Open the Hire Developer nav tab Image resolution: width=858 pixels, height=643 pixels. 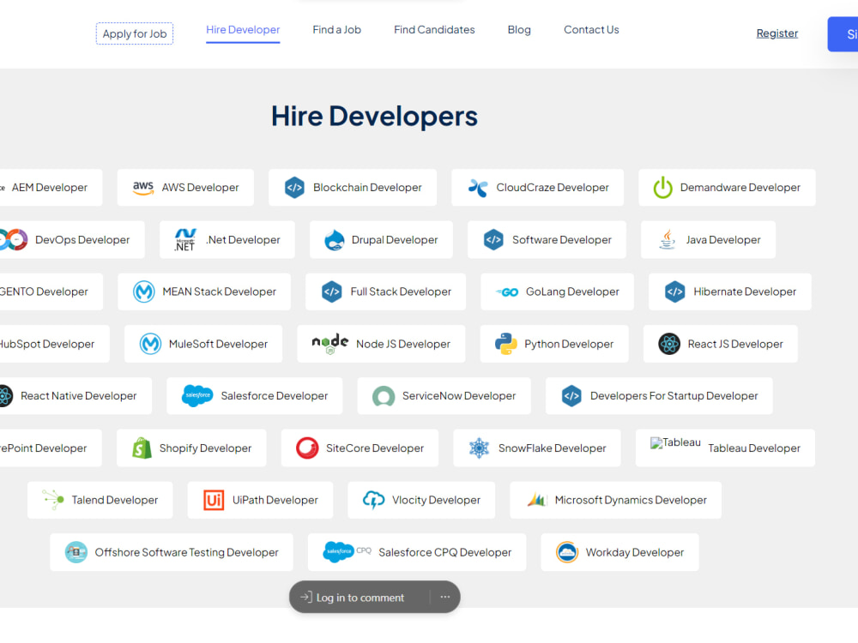[x=243, y=29]
